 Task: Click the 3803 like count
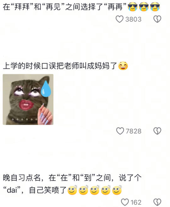133,19
